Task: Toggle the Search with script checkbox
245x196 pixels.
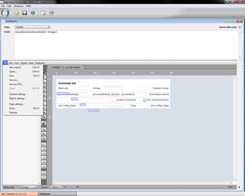Action: coord(239,27)
